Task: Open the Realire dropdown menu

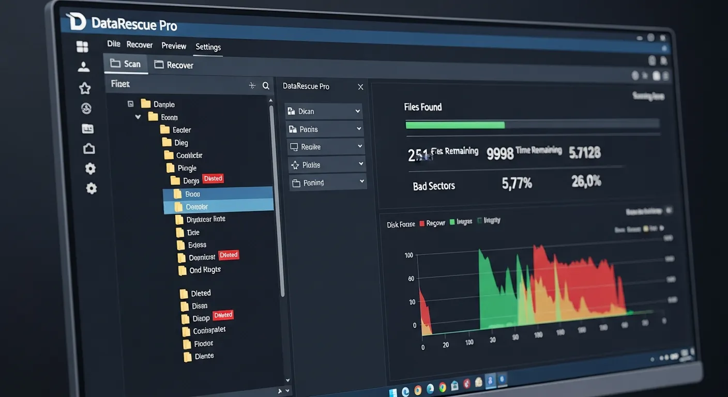Action: click(325, 146)
